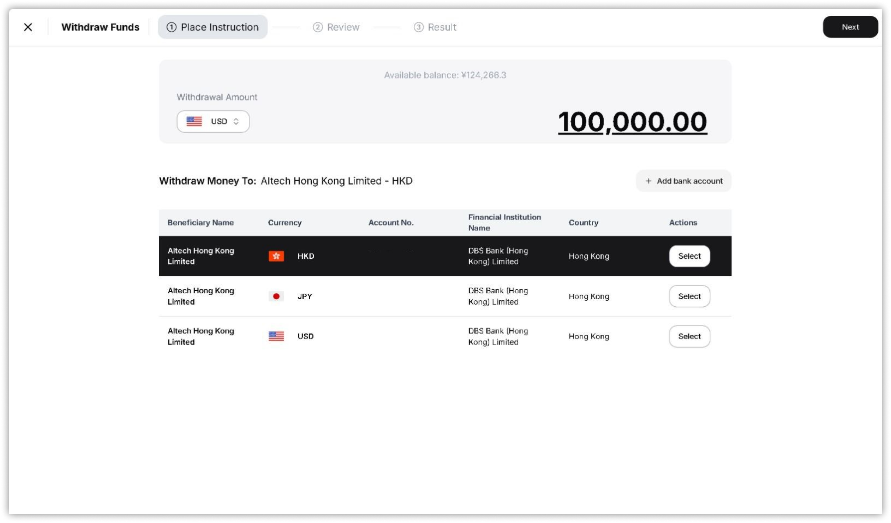Screen dimensions: 891x523
Task: Close the Withdraw Funds dialog
Action: (x=28, y=27)
